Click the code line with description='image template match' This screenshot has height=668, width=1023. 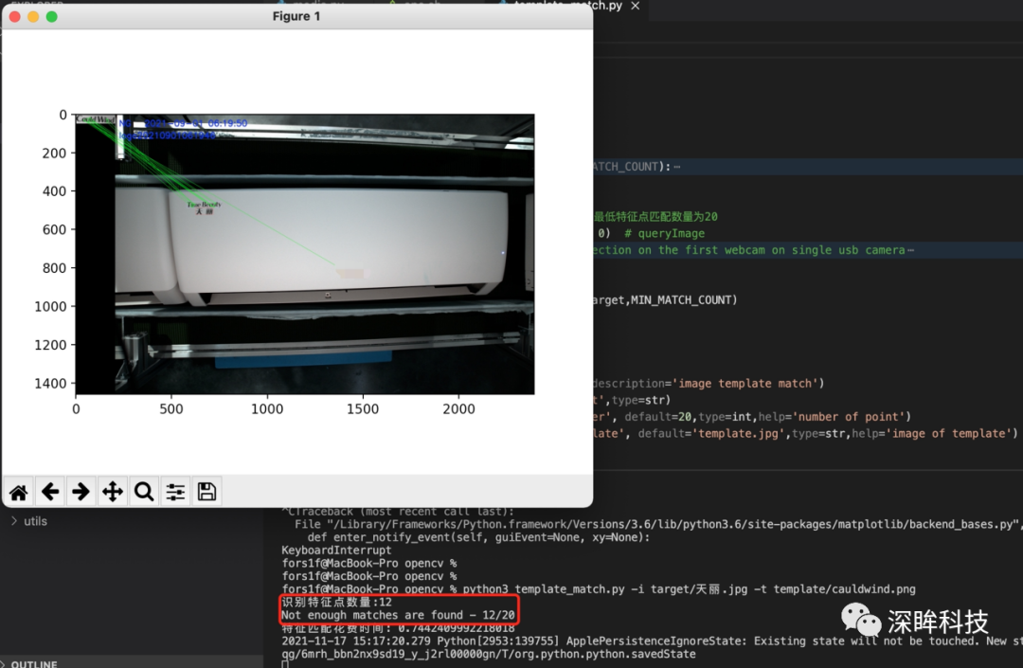coord(709,384)
